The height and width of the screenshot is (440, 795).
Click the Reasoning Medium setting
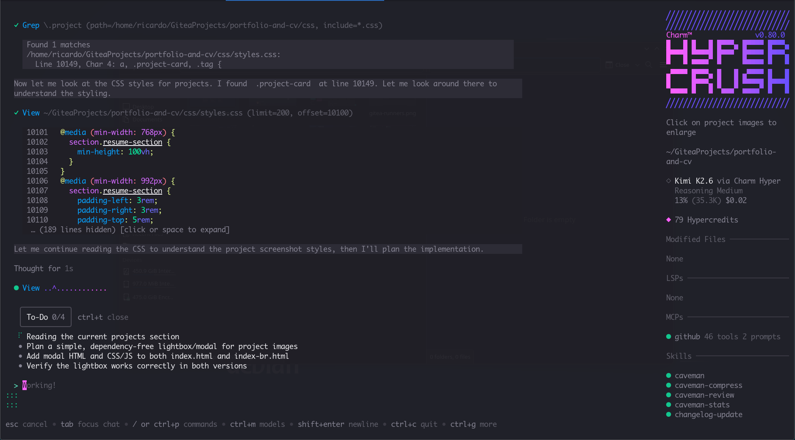[x=708, y=191]
